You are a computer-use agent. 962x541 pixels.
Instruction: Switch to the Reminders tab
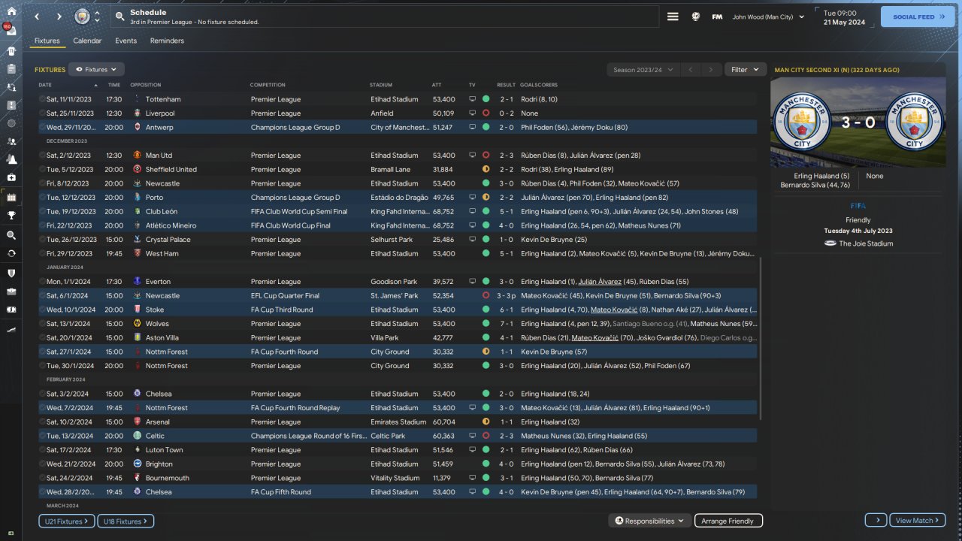167,41
